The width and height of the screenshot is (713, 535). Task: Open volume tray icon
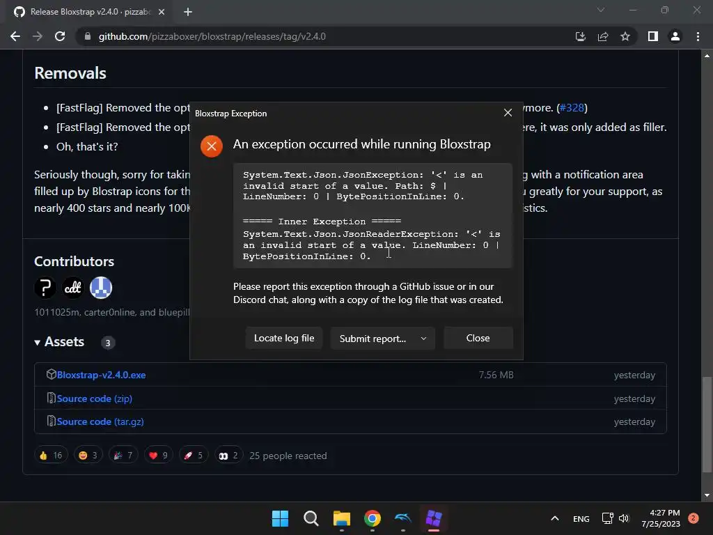623,518
